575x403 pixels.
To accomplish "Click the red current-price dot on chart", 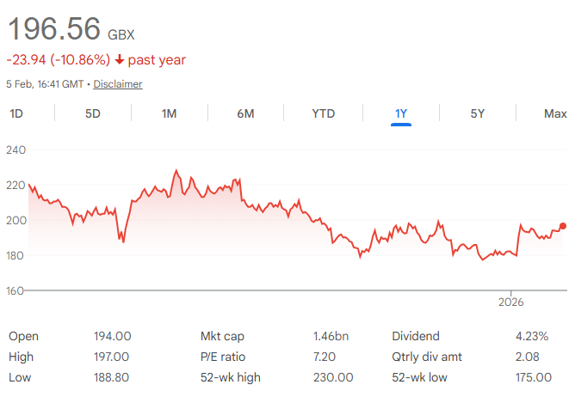I will tap(563, 226).
